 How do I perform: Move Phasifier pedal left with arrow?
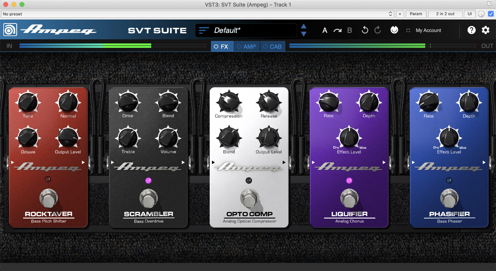click(x=413, y=162)
